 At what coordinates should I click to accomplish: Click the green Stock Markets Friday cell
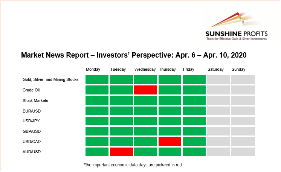point(194,100)
